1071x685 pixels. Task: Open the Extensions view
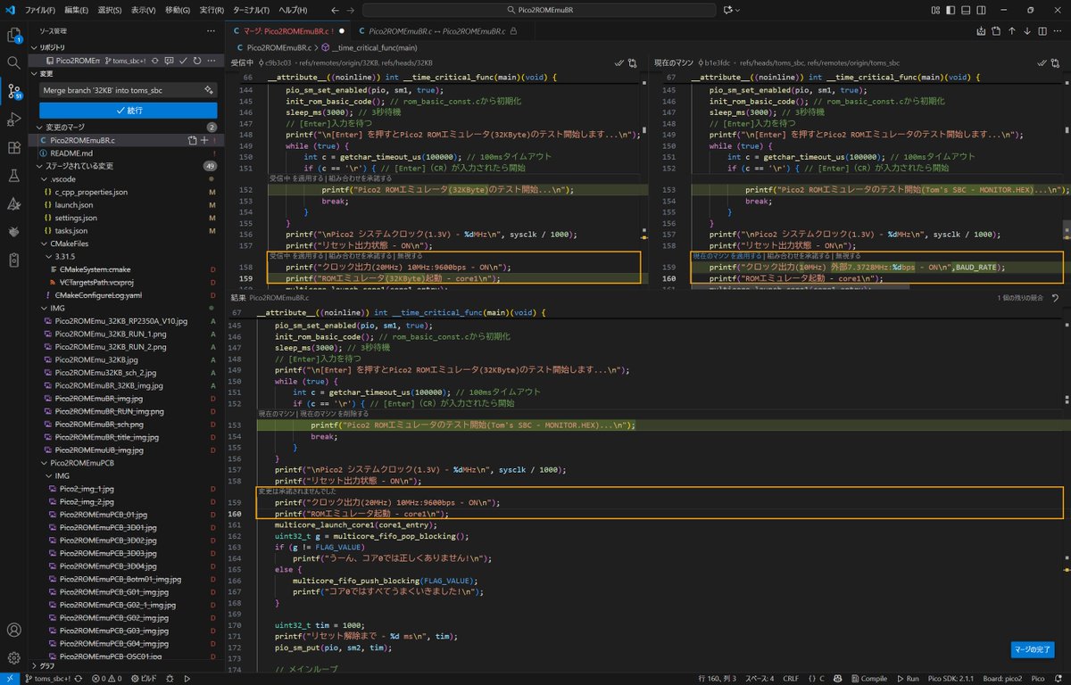coord(12,148)
